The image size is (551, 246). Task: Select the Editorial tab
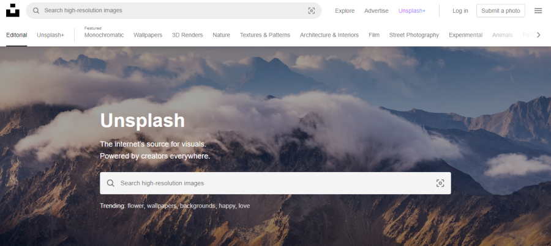click(x=17, y=35)
